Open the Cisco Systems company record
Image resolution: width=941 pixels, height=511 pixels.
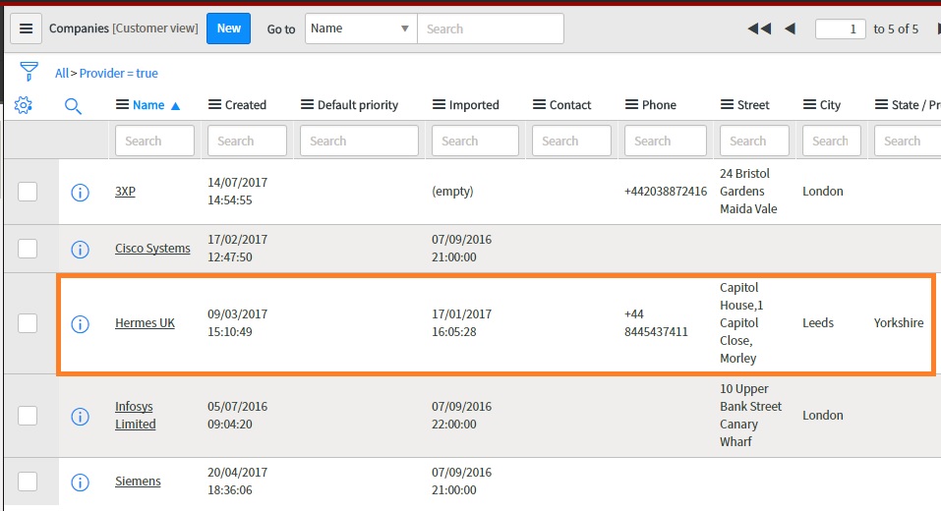(152, 249)
